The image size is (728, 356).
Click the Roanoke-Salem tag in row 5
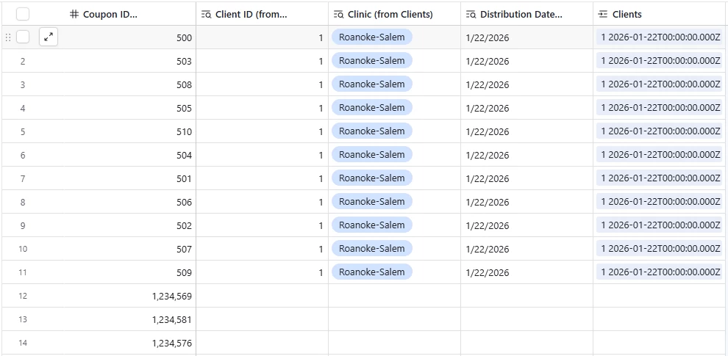point(371,131)
